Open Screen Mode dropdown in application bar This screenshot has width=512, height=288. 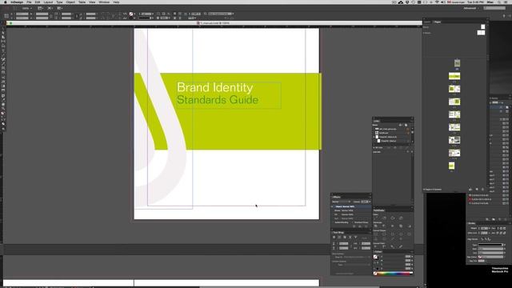point(50,9)
